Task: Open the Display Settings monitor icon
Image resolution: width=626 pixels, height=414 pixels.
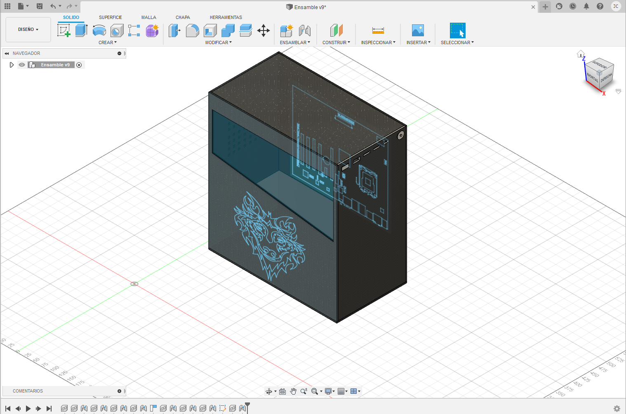Action: point(328,391)
